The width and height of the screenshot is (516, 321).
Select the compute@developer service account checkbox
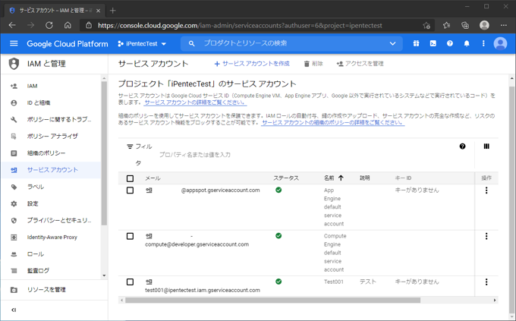130,236
